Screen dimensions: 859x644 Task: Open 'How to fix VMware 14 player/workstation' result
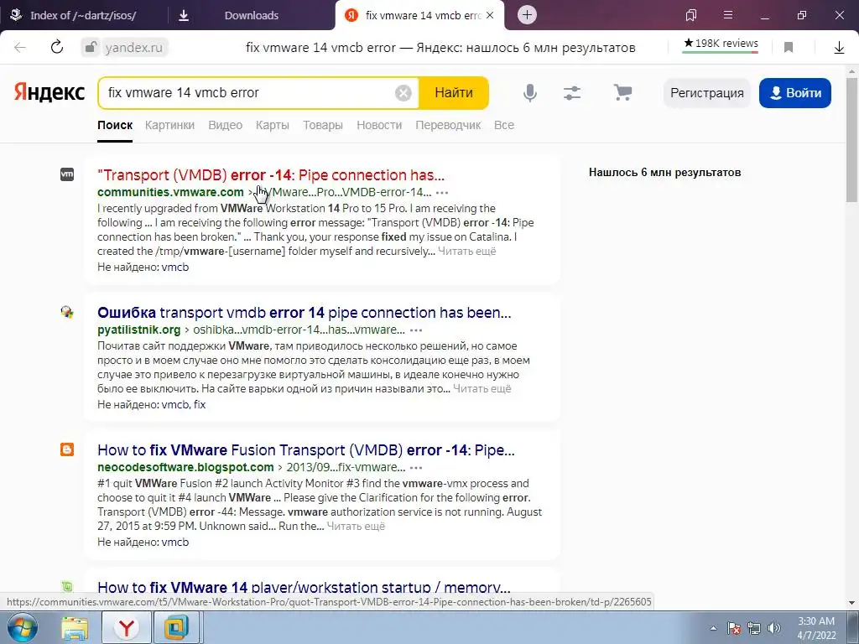[304, 588]
